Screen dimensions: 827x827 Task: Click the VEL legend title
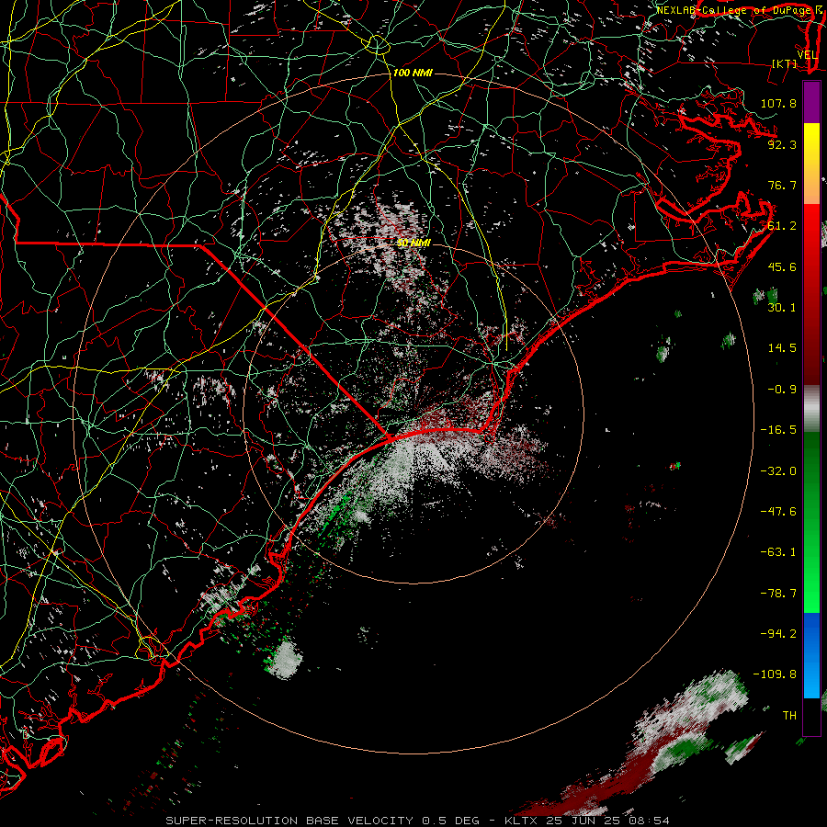pyautogui.click(x=808, y=55)
